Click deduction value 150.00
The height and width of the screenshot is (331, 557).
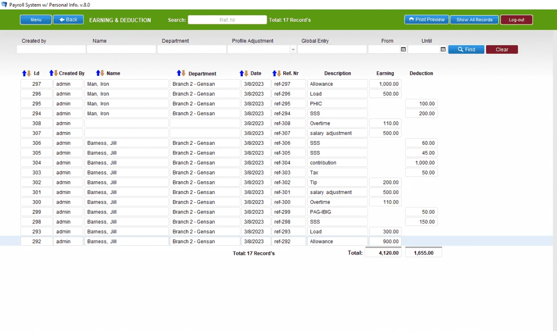coord(421,222)
